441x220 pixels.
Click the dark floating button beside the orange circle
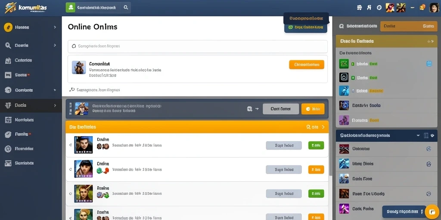point(405,211)
